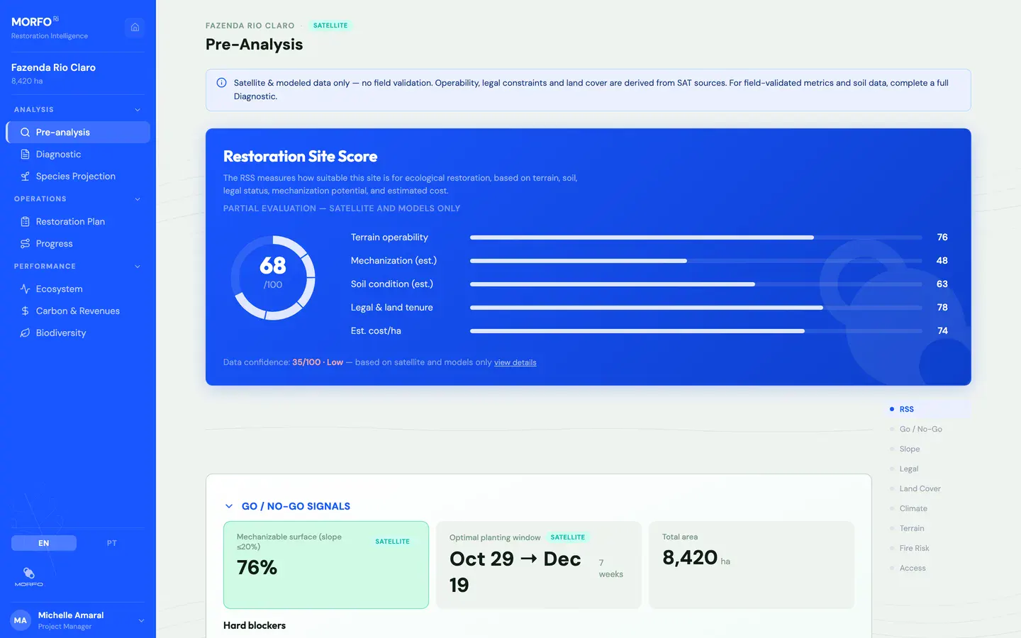
Task: Collapse the Analysis sidebar section
Action: [x=138, y=110]
